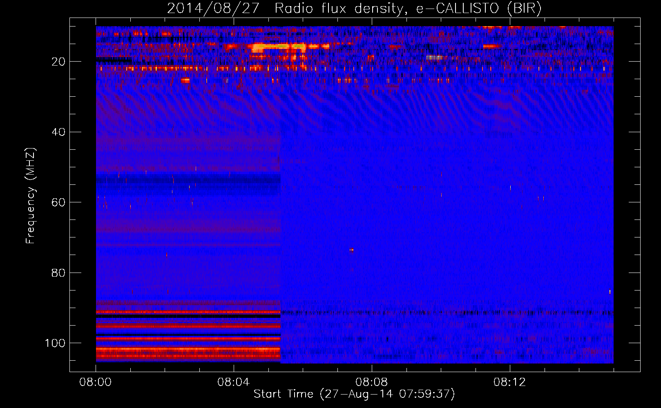661x408 pixels.
Task: Click the bright yellow burst near 08:05 below 20 MHz
Action: [279, 48]
